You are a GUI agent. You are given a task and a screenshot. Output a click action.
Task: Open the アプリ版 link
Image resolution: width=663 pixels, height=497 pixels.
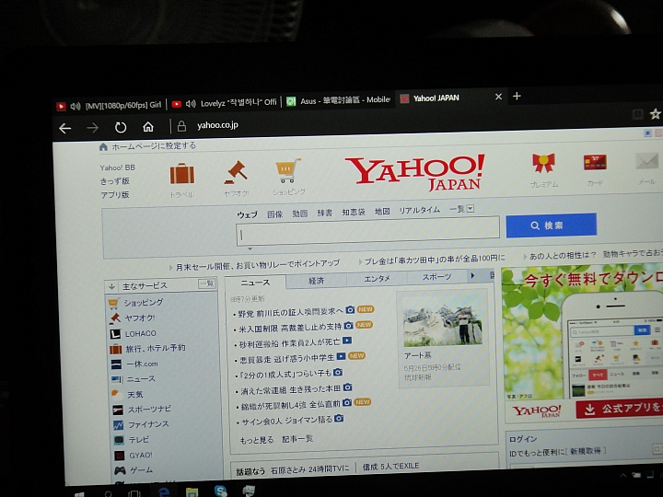(x=114, y=195)
